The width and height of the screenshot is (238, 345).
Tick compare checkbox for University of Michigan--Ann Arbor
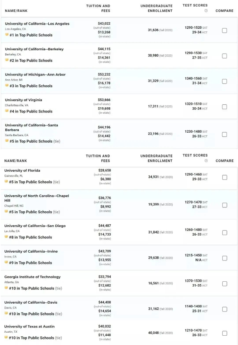tap(224, 82)
